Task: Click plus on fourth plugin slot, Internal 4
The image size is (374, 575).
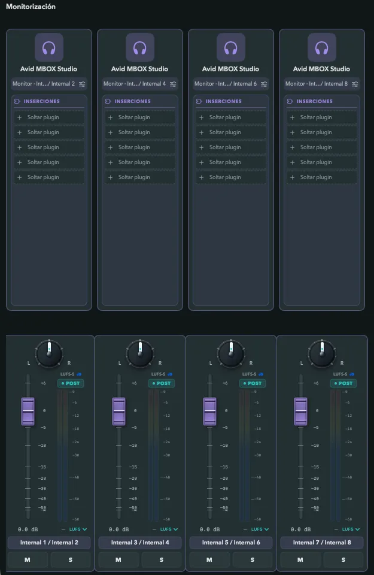Action: click(110, 162)
